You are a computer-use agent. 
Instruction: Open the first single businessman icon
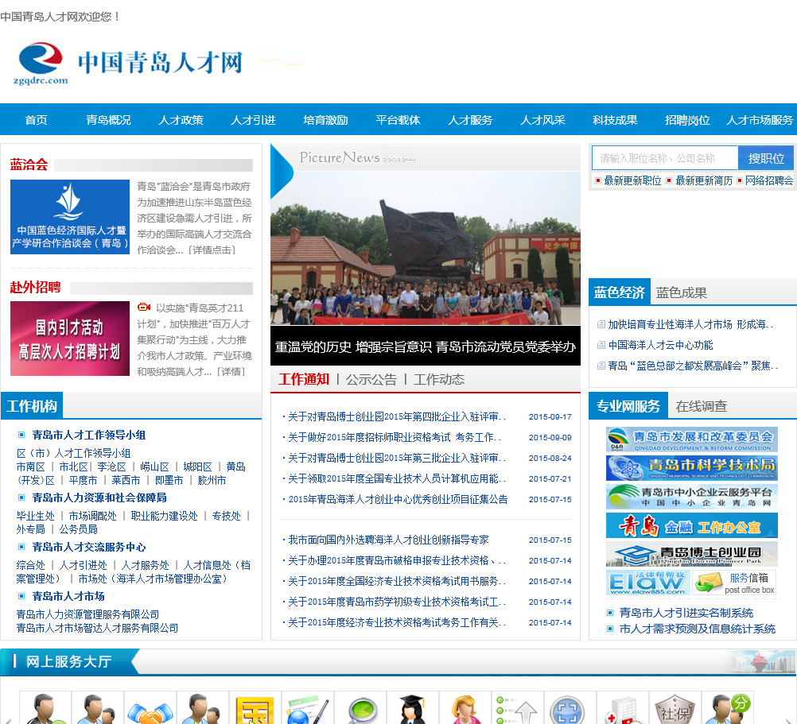point(45,709)
